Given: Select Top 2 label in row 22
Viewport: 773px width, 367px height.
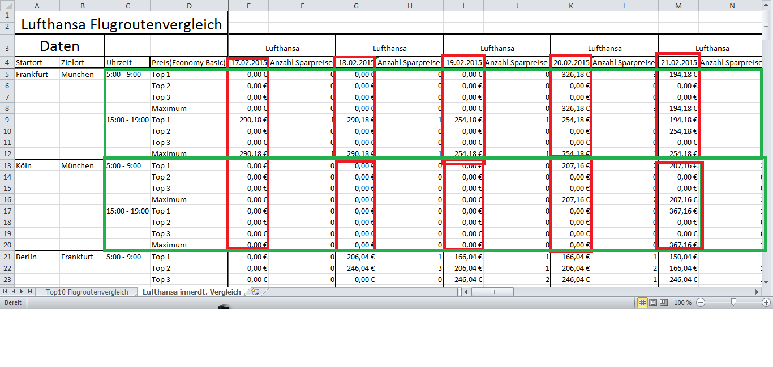Looking at the screenshot, I should point(189,268).
